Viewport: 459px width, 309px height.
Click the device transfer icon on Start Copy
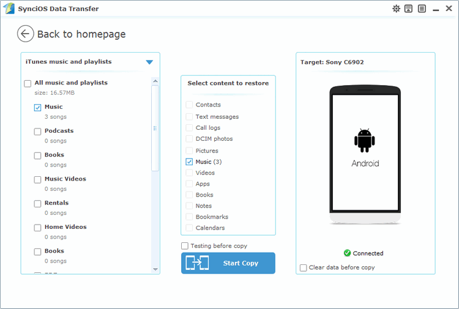point(197,262)
